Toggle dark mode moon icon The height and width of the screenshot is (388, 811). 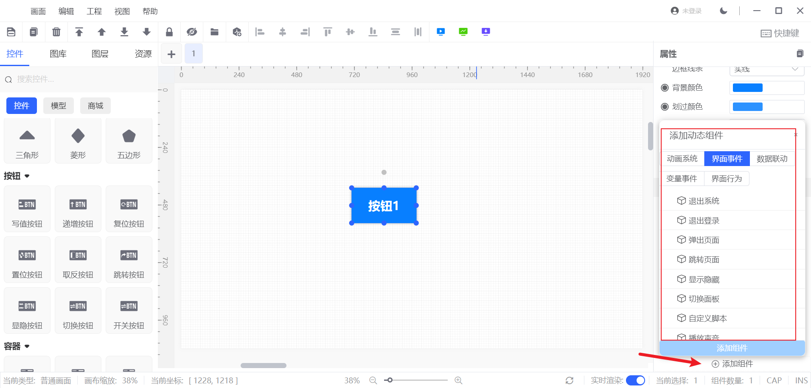click(724, 11)
